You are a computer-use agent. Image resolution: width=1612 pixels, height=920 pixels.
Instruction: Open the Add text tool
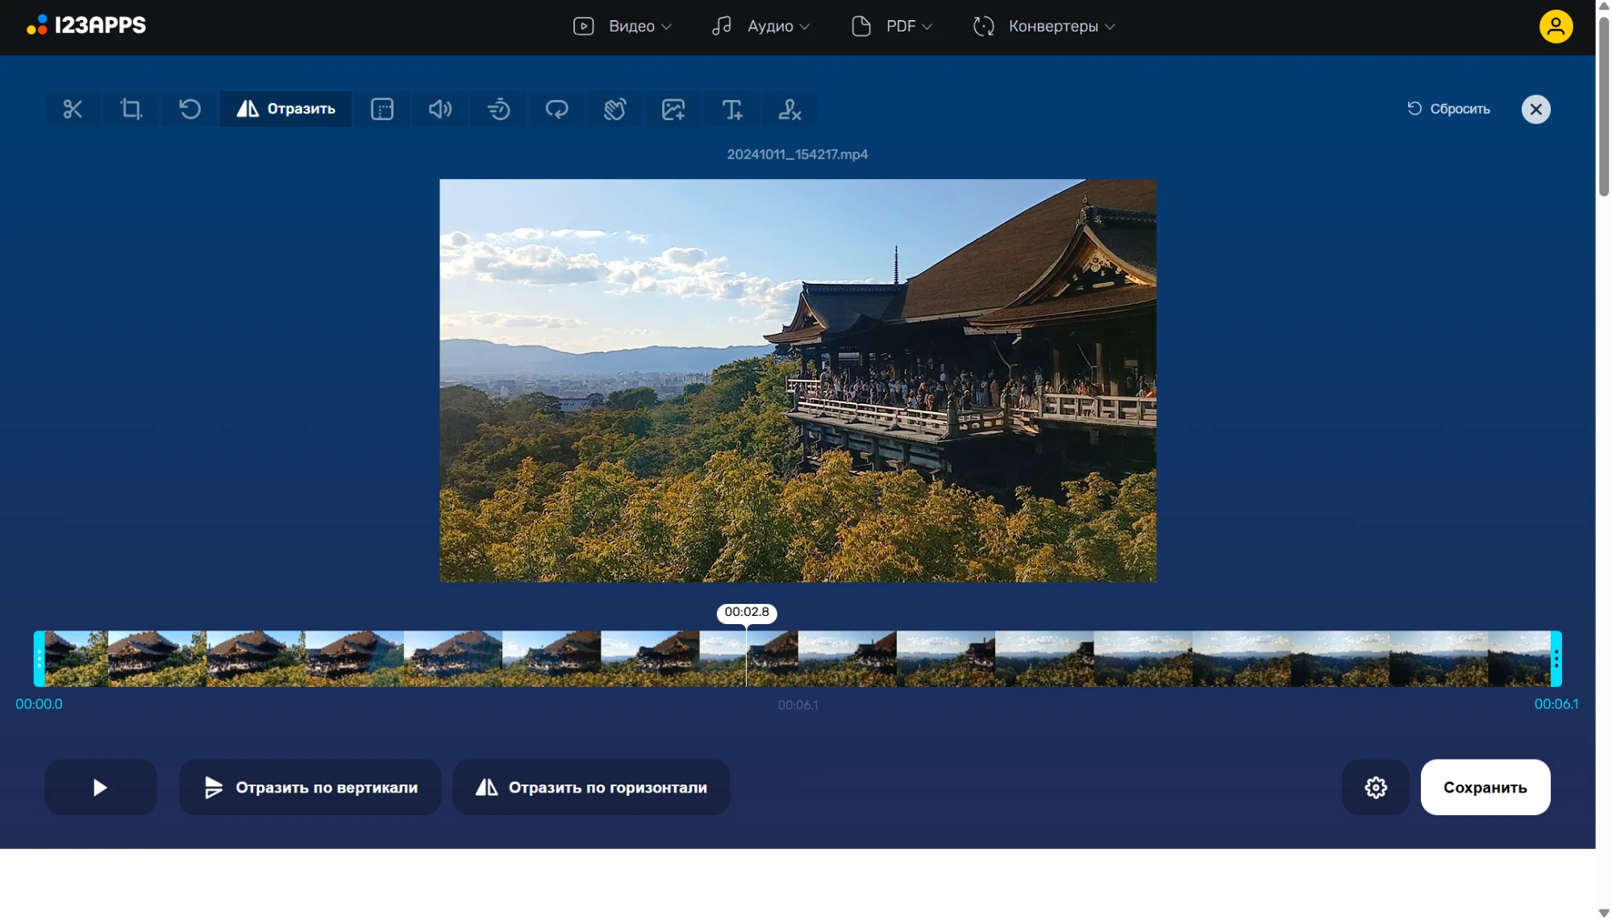(x=732, y=109)
